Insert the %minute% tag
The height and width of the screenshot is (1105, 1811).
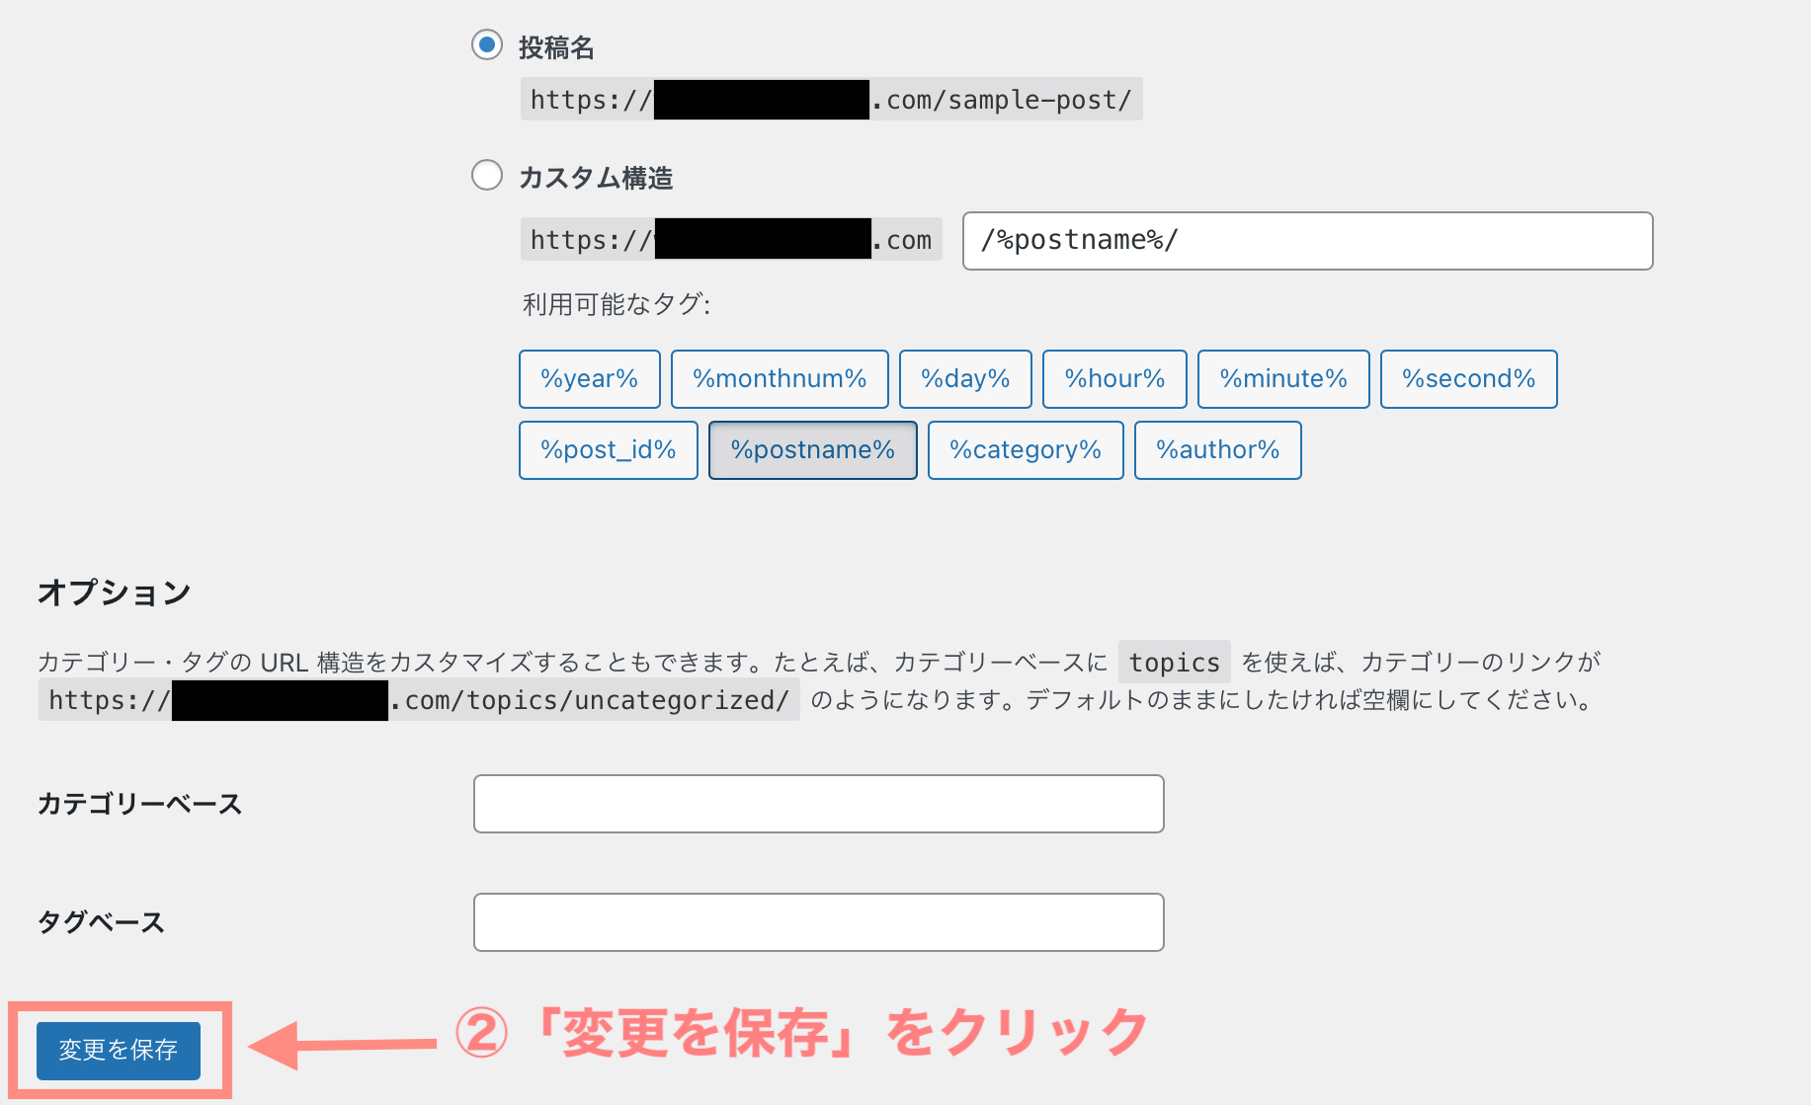click(x=1282, y=379)
